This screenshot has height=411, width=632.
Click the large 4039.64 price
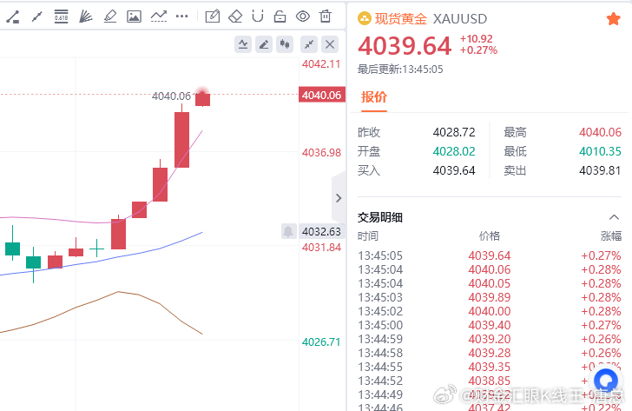click(405, 46)
